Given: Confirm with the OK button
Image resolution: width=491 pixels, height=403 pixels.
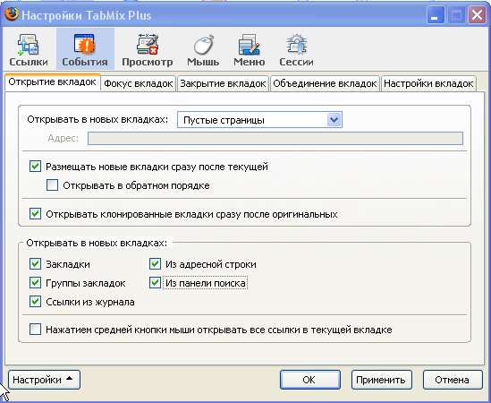Looking at the screenshot, I should (x=310, y=380).
